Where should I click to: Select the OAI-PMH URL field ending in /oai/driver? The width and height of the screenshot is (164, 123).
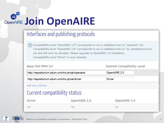[x=66, y=79]
